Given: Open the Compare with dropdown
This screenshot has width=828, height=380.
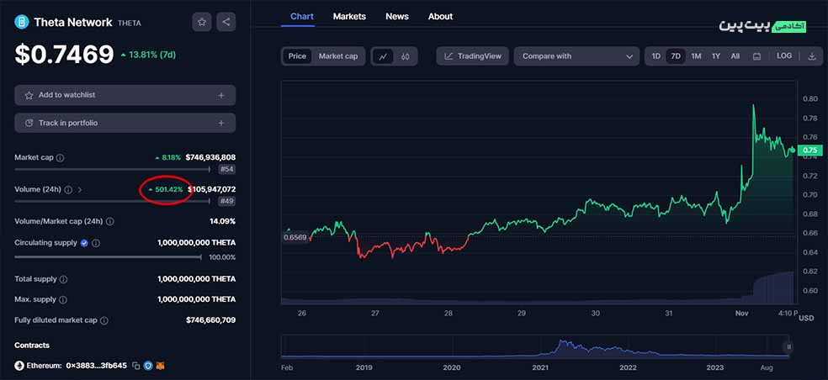Looking at the screenshot, I should [576, 56].
